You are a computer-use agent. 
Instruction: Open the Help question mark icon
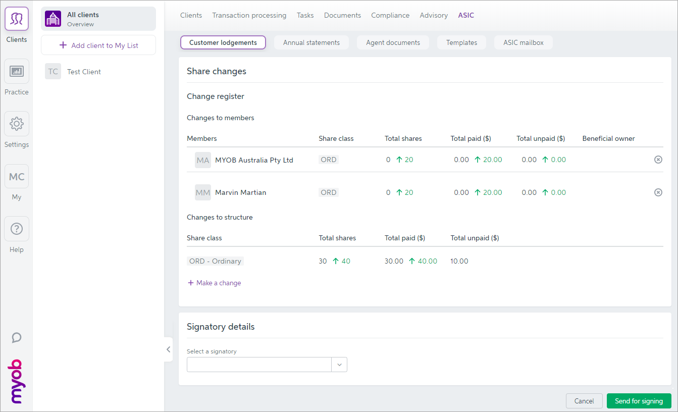(x=17, y=229)
